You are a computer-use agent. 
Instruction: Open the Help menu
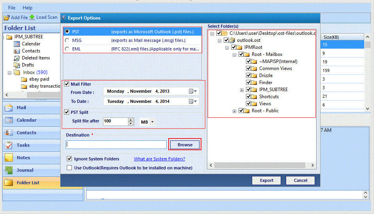[x=27, y=8]
